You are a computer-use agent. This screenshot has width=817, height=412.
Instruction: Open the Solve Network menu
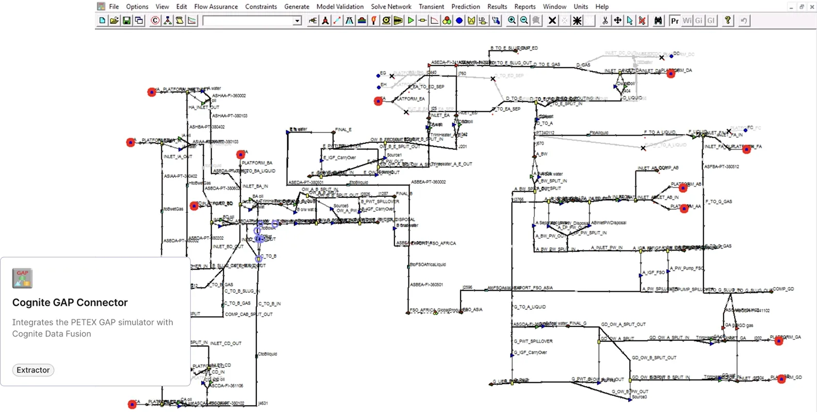point(391,7)
